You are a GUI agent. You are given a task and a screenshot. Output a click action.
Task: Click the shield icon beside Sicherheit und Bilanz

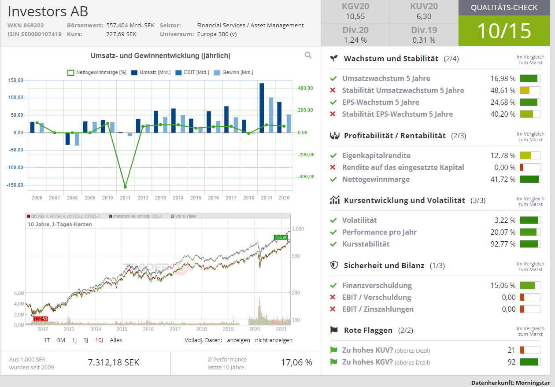coord(335,265)
